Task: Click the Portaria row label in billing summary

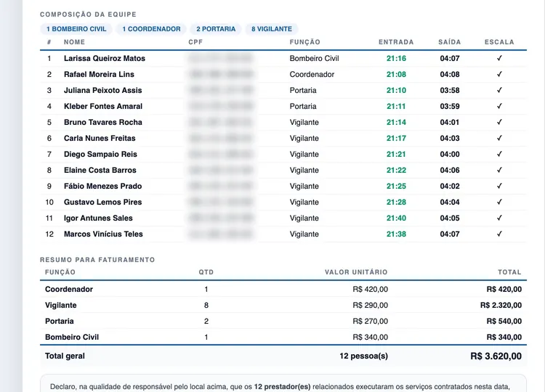Action: [x=59, y=321]
